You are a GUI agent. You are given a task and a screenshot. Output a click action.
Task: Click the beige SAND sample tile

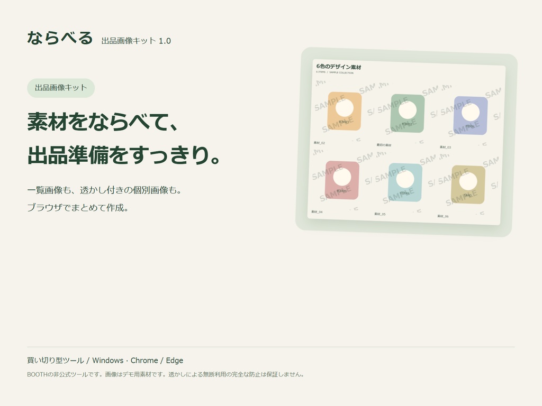[x=468, y=184]
